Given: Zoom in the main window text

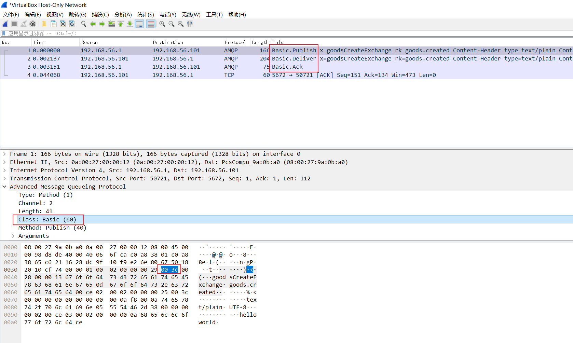Looking at the screenshot, I should (x=162, y=24).
